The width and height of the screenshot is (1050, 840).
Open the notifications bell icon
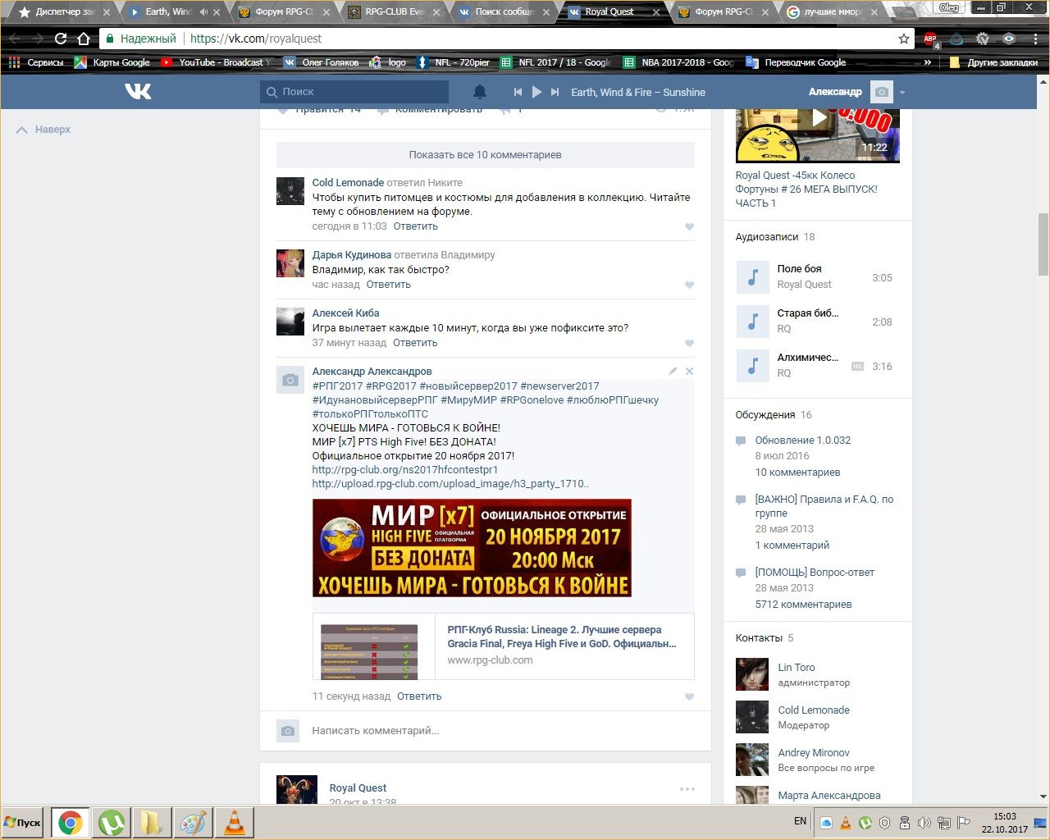480,92
